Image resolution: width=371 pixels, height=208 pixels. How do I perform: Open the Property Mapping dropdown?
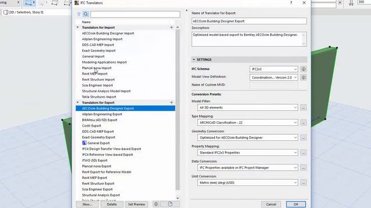(x=248, y=153)
